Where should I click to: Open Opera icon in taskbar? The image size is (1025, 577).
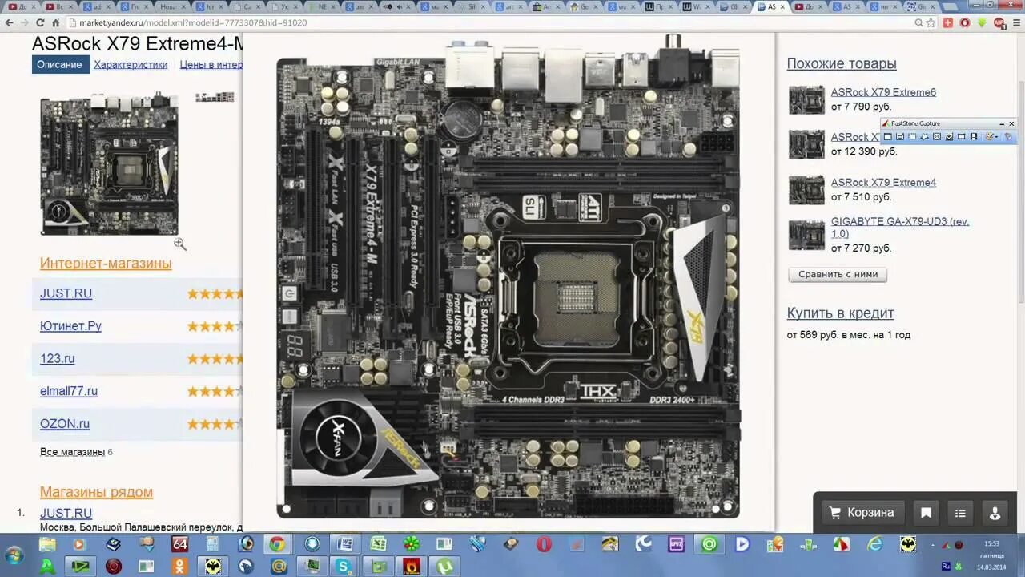544,544
